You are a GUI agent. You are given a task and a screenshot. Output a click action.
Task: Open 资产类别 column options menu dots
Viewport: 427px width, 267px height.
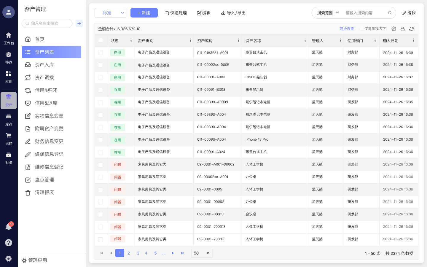pyautogui.click(x=190, y=40)
